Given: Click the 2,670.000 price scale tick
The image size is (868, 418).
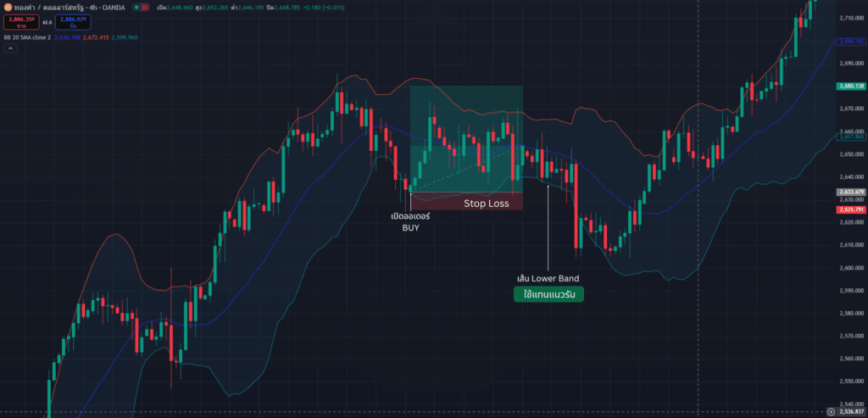Looking at the screenshot, I should click(x=852, y=109).
